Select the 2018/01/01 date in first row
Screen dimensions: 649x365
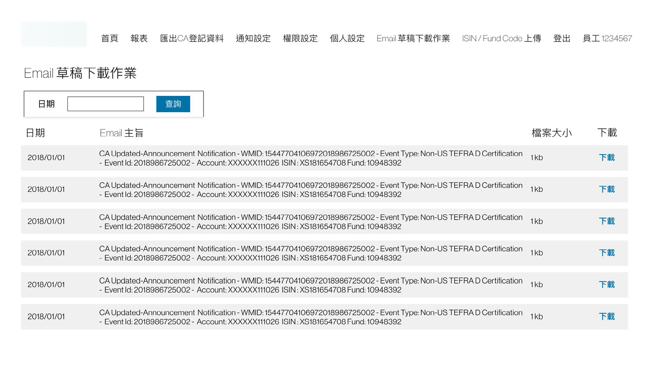pyautogui.click(x=46, y=158)
